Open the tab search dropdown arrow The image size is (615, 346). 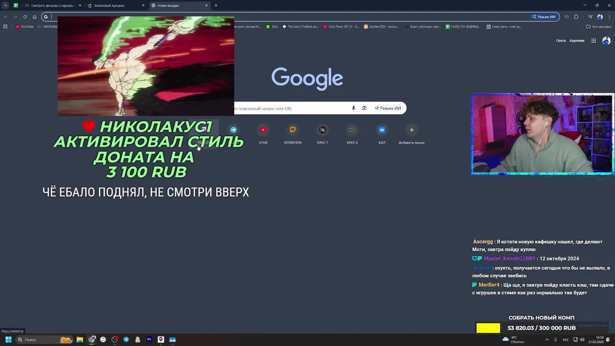[5, 5]
